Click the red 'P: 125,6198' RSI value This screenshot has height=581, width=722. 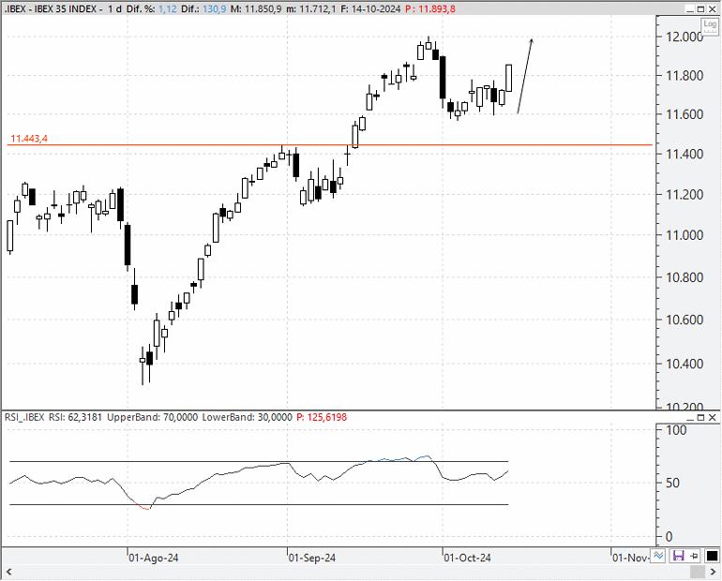(322, 417)
